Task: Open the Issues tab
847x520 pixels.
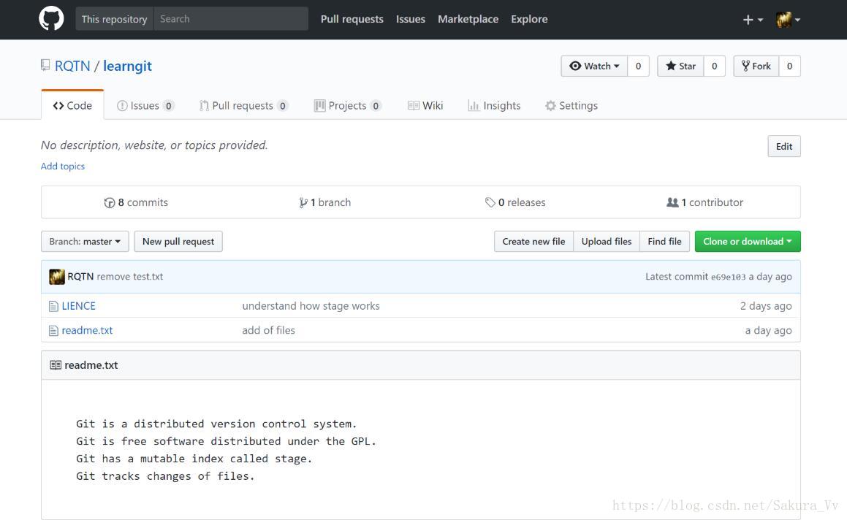Action: pos(145,106)
